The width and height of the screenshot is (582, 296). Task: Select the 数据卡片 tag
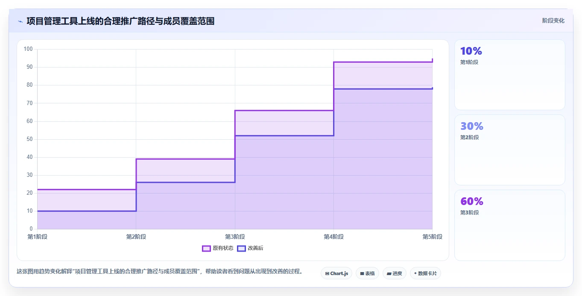click(425, 273)
